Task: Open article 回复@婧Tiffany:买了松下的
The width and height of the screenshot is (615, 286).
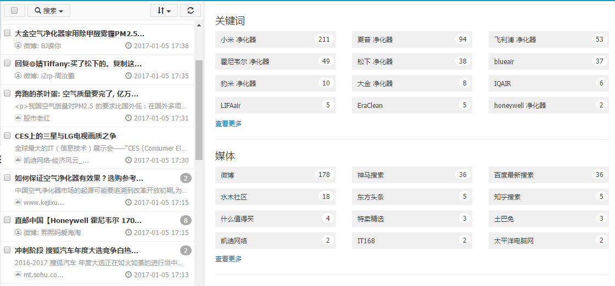Action: point(79,64)
